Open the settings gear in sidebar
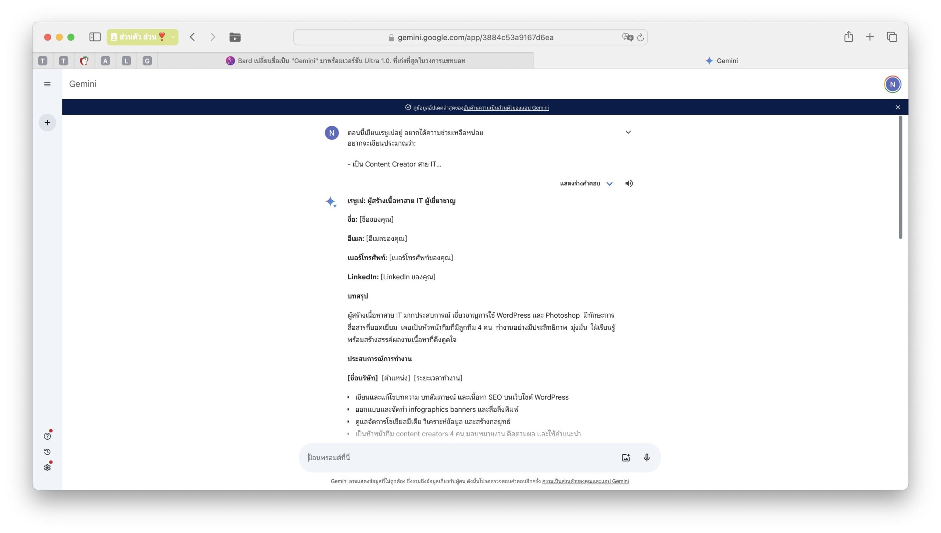Image resolution: width=941 pixels, height=533 pixels. (47, 468)
